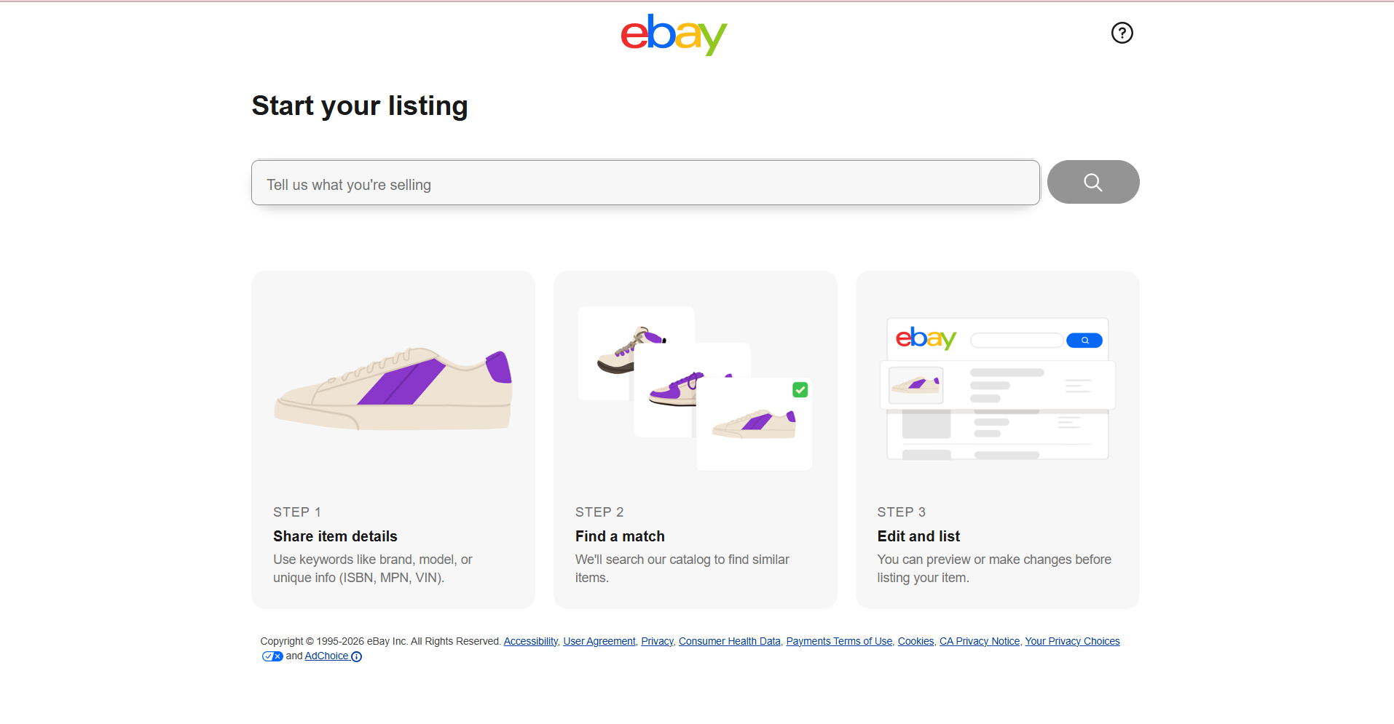This screenshot has width=1394, height=724.
Task: Click the Step 2 matching shoes illustration
Action: [x=695, y=389]
